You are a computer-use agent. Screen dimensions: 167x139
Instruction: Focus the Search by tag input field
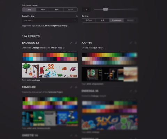click(x=50, y=21)
